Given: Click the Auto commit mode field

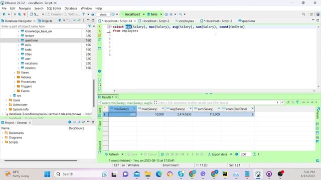Looking at the screenshot, I should pyautogui.click(x=103, y=14).
